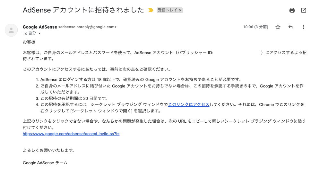Image resolution: width=311 pixels, height=172 pixels.
Task: Open the このリンクにアクセス hyperlink
Action: [x=189, y=104]
